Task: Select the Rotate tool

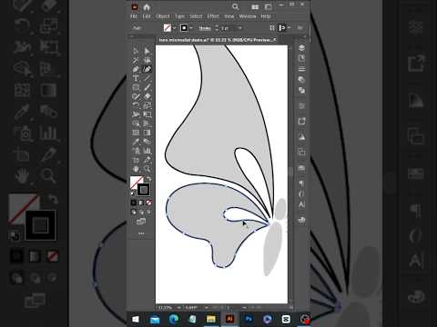Action: click(136, 105)
